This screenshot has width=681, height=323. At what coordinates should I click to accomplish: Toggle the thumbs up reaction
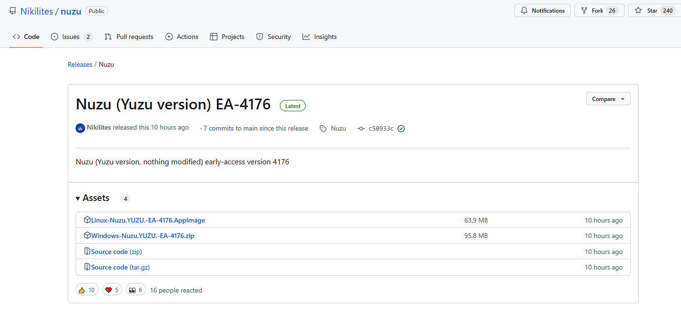point(87,290)
